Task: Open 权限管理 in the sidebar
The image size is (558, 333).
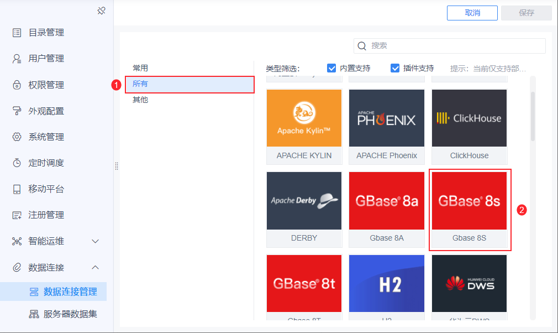Action: (46, 85)
